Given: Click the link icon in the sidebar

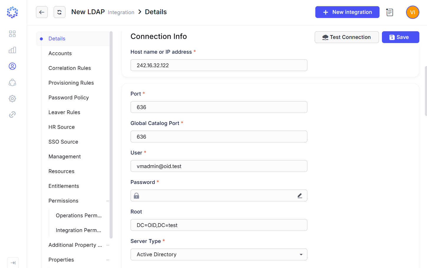Looking at the screenshot, I should [x=12, y=114].
